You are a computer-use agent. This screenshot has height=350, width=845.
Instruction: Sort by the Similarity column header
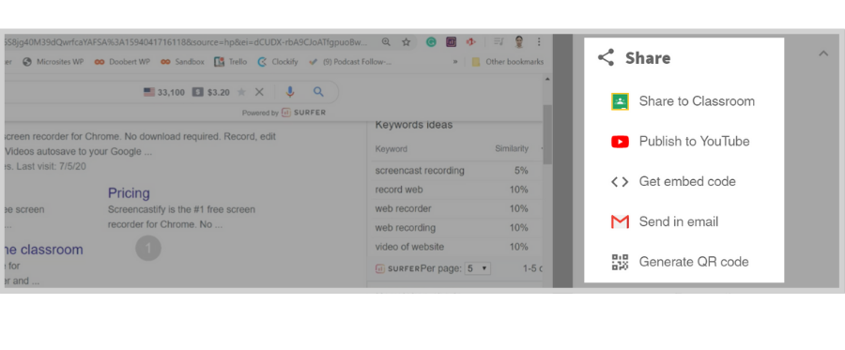pos(512,148)
